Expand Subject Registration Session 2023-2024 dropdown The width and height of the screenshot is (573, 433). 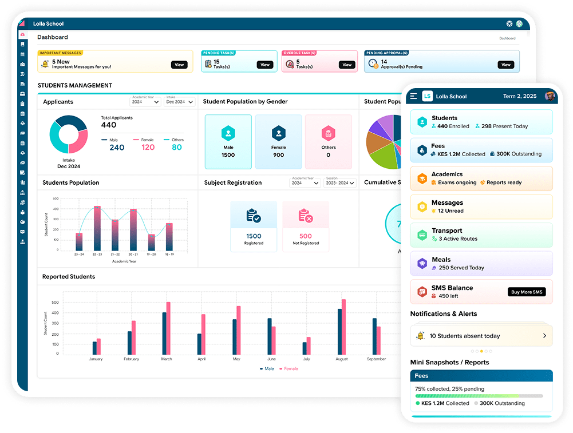(339, 183)
